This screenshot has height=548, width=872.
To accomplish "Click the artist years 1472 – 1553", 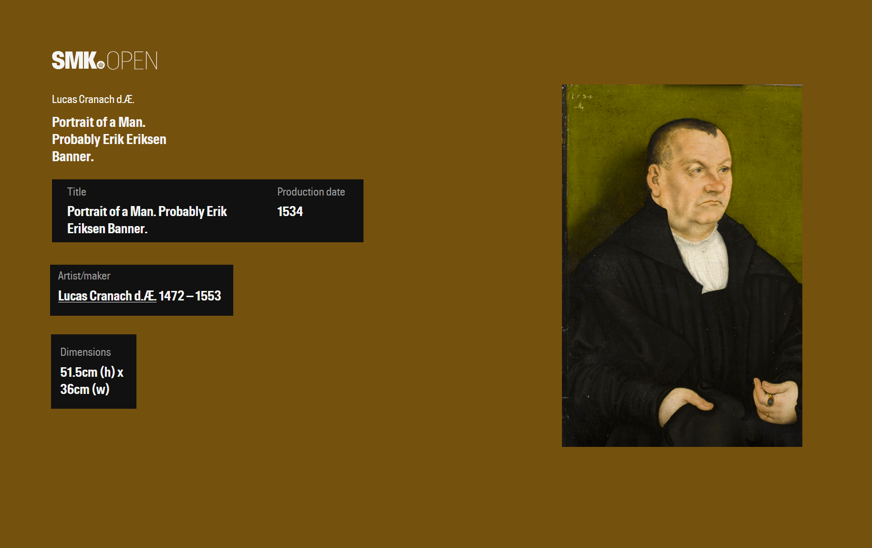I will point(190,296).
